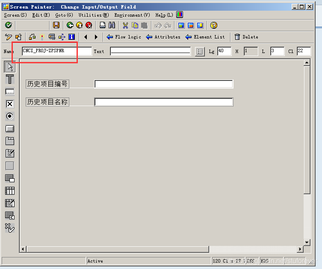Click the horizontal scrollbar right arrow

[x=300, y=249]
